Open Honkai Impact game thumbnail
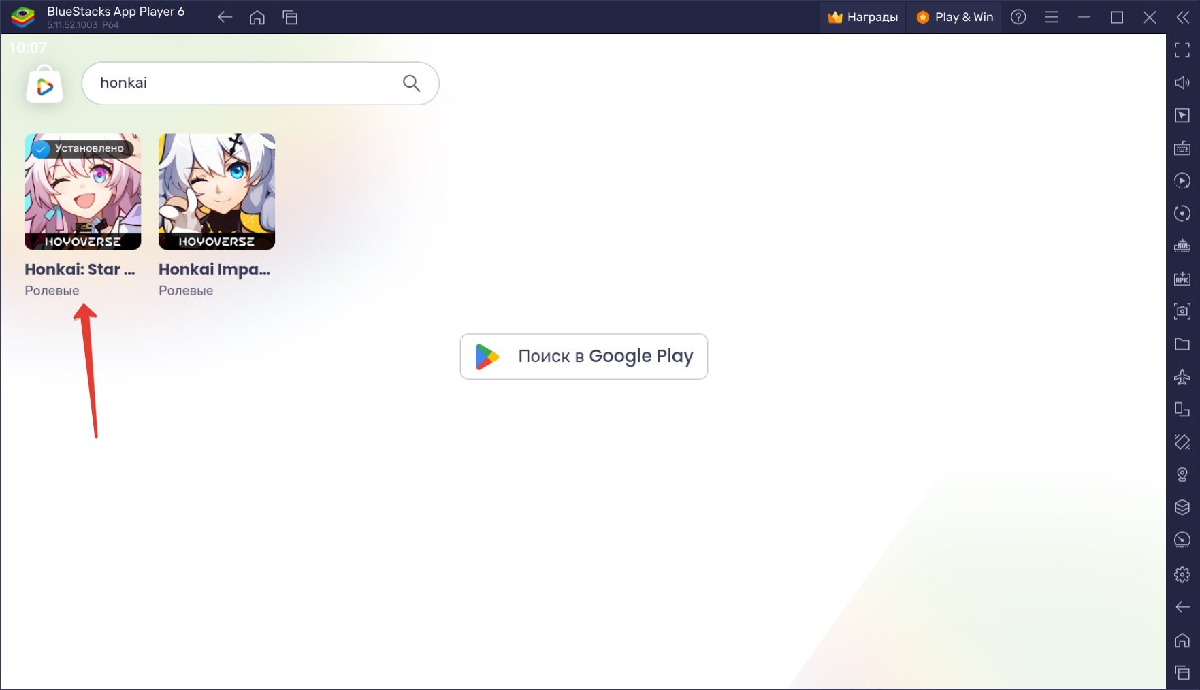This screenshot has width=1200, height=690. pyautogui.click(x=217, y=192)
